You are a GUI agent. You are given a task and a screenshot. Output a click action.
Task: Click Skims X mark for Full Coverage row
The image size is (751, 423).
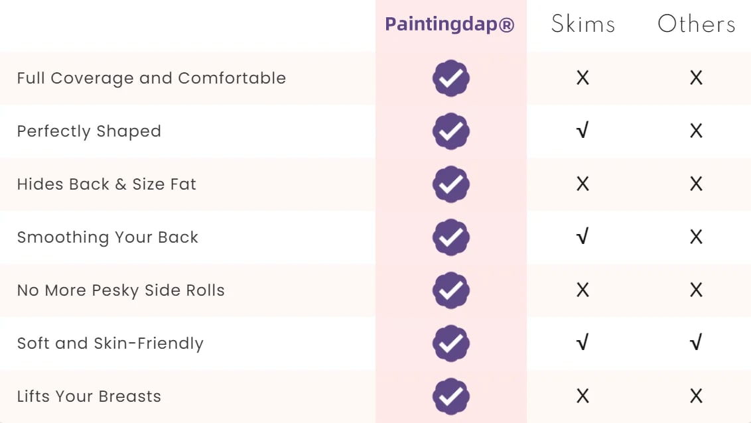582,78
